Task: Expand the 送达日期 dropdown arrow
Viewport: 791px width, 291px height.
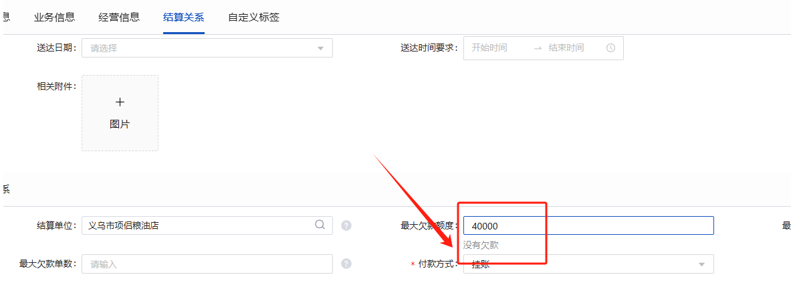Action: click(x=320, y=48)
